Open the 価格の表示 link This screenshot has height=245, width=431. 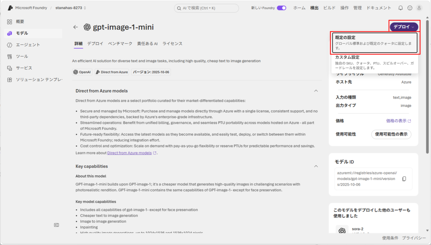pyautogui.click(x=399, y=121)
